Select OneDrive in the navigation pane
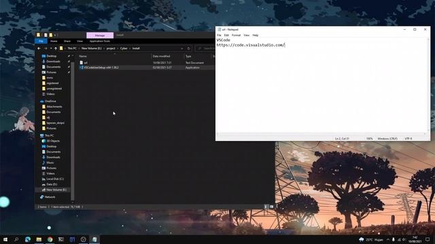 (50, 101)
